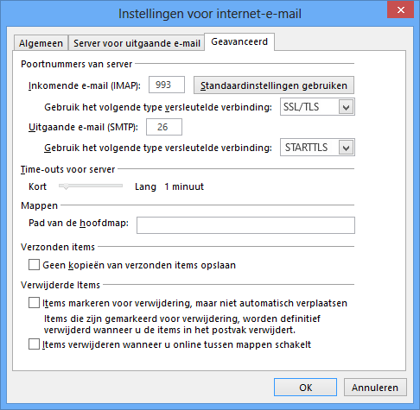This screenshot has height=410, width=420.
Task: Enable Geen kopieën van verzonden items opslaan
Action: point(34,265)
